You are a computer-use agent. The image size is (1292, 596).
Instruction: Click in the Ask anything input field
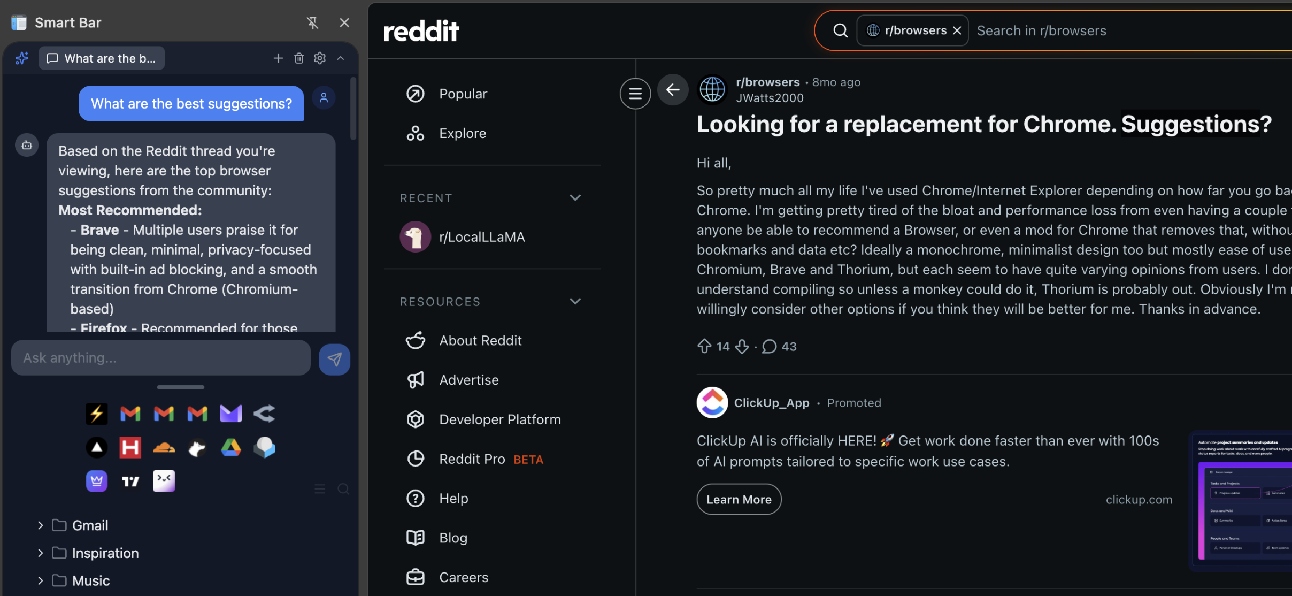160,357
